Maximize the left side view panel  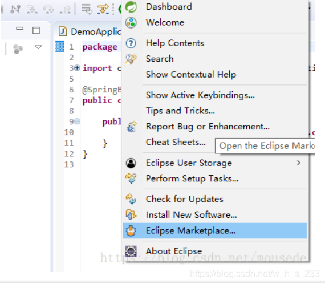[x=36, y=30]
